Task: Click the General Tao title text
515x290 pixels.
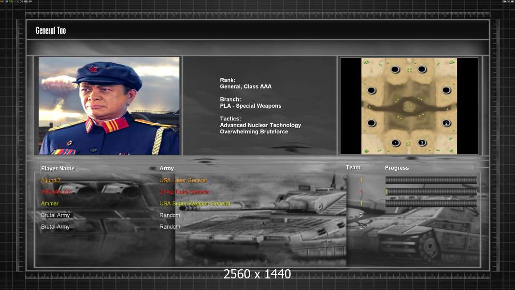Action: click(51, 30)
